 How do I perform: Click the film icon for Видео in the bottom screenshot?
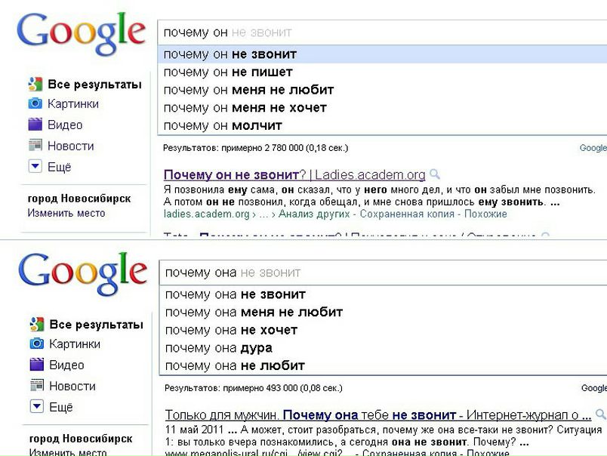[x=36, y=365]
